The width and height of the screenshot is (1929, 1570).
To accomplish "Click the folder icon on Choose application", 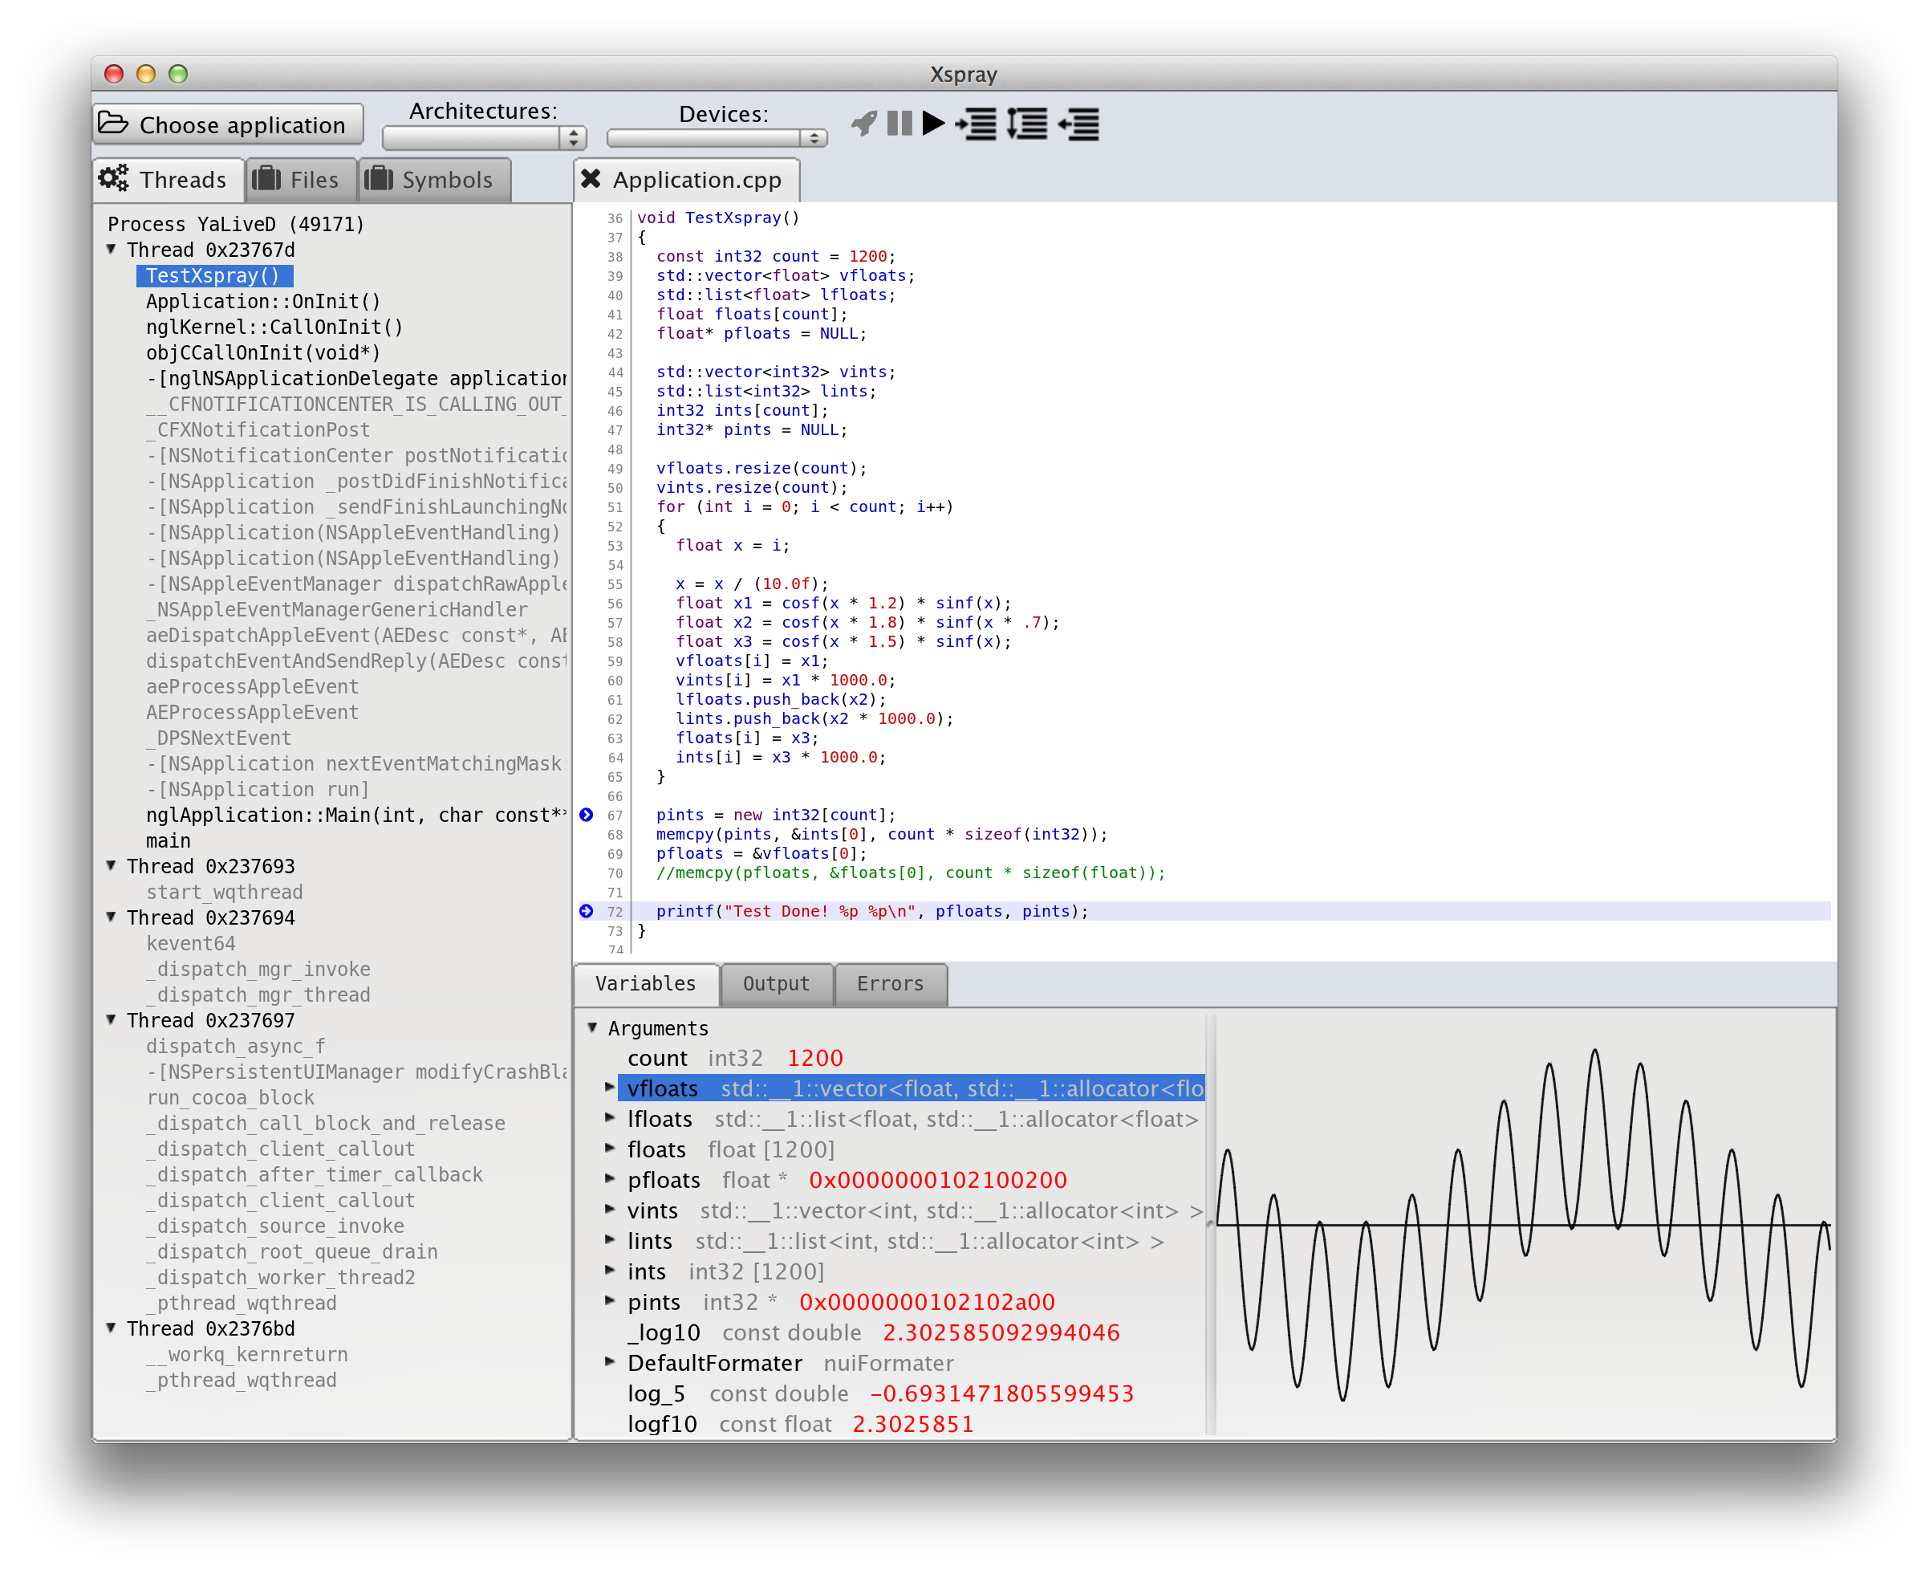I will [114, 123].
